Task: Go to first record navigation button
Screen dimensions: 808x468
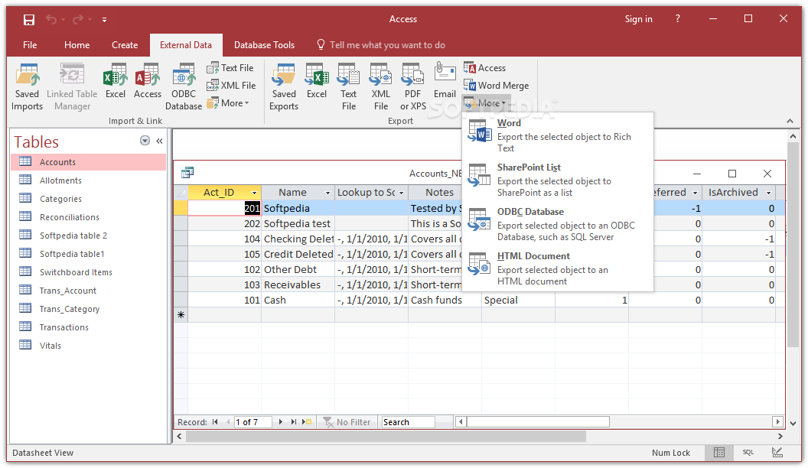Action: [x=215, y=422]
